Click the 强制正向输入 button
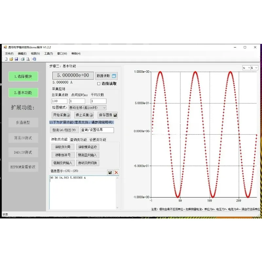The image size is (262, 262). click(87, 155)
